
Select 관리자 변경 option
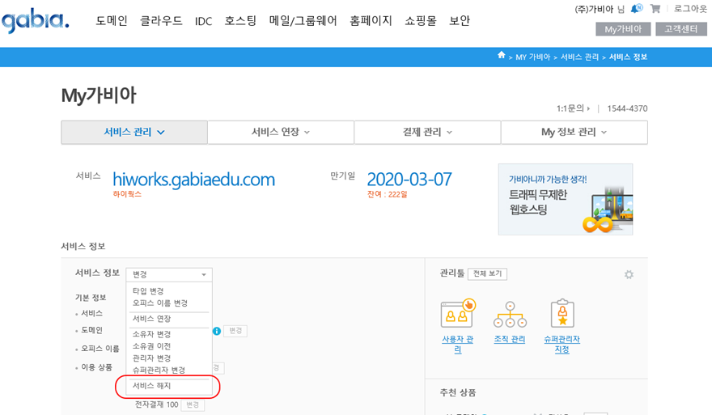click(151, 358)
